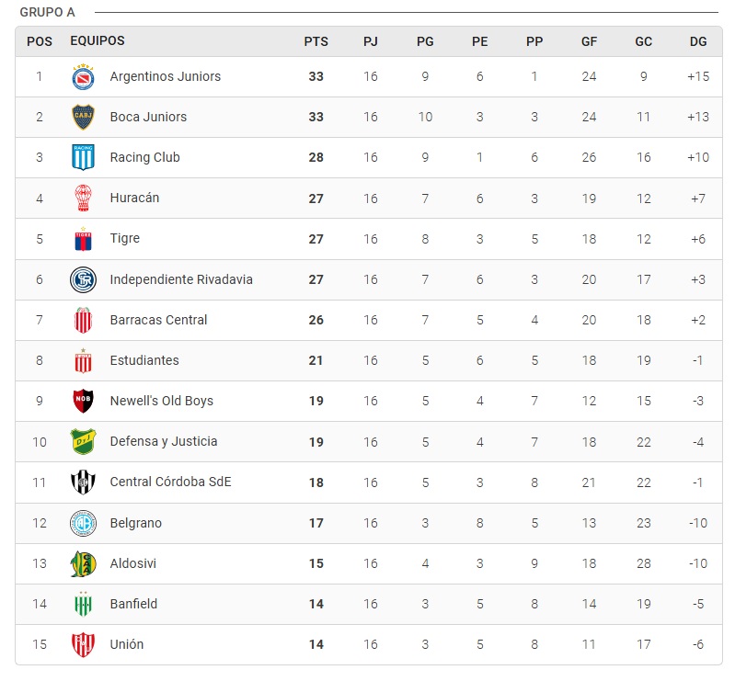Open the Estudiantes team name link
This screenshot has width=735, height=681.
click(144, 360)
